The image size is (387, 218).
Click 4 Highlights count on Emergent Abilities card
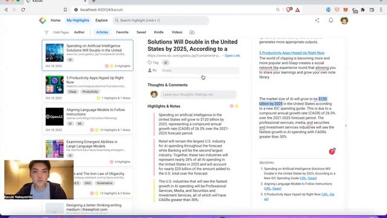(x=123, y=162)
